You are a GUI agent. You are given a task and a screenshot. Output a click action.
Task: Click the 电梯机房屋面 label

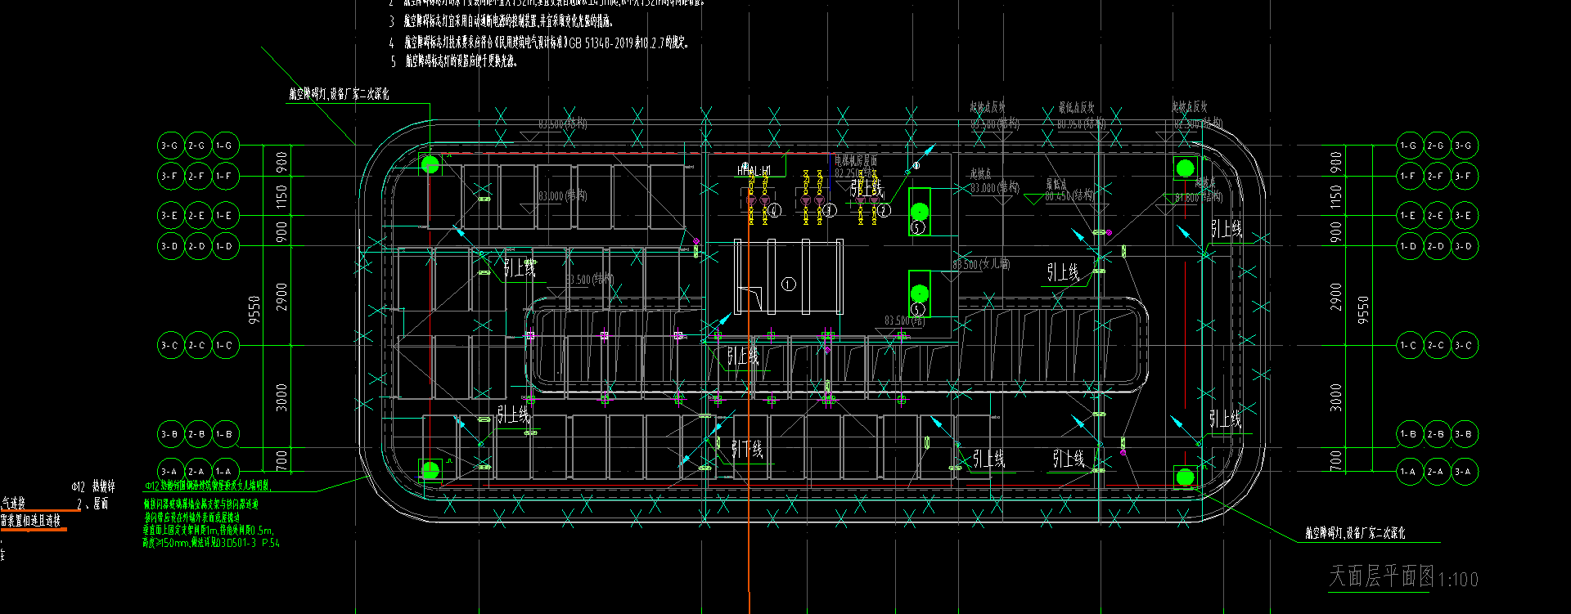click(x=856, y=161)
